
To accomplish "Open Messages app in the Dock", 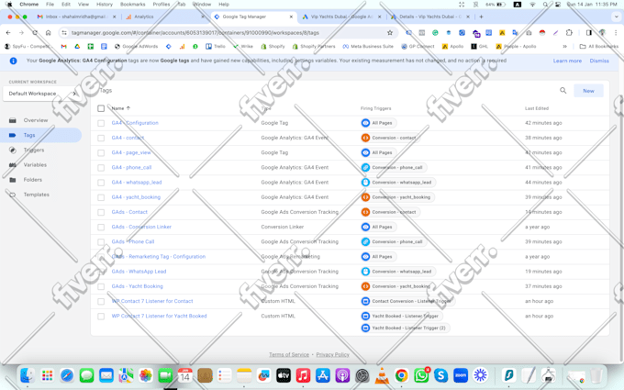I will [86, 375].
